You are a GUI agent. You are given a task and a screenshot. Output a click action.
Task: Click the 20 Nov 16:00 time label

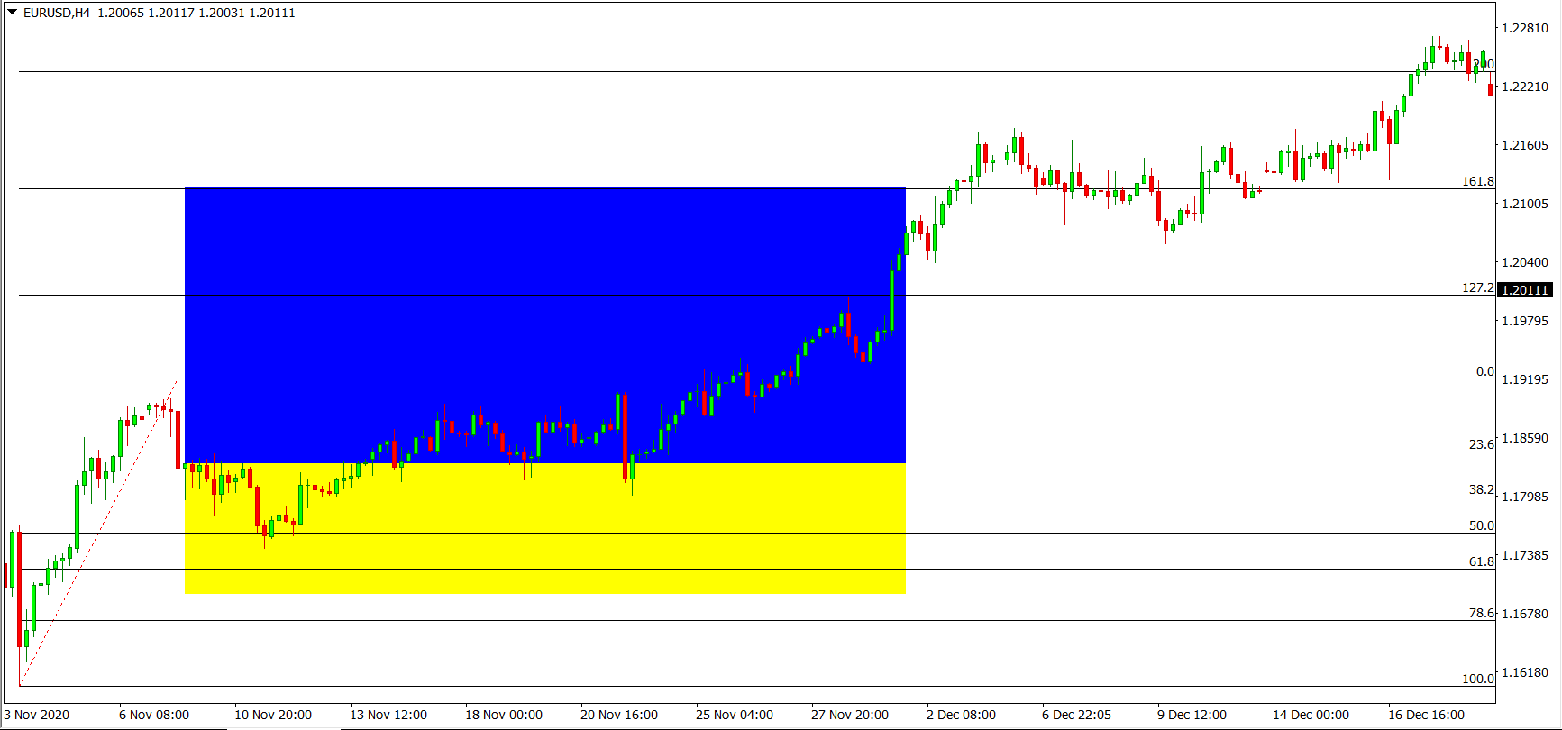(619, 715)
